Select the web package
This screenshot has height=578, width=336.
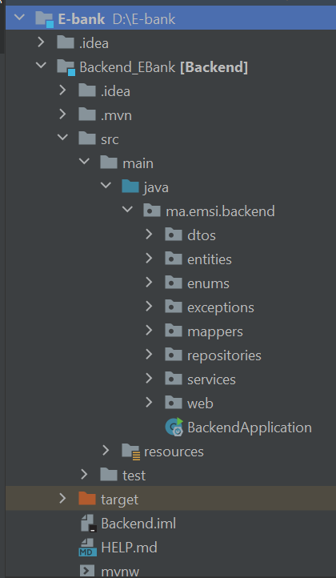click(200, 403)
